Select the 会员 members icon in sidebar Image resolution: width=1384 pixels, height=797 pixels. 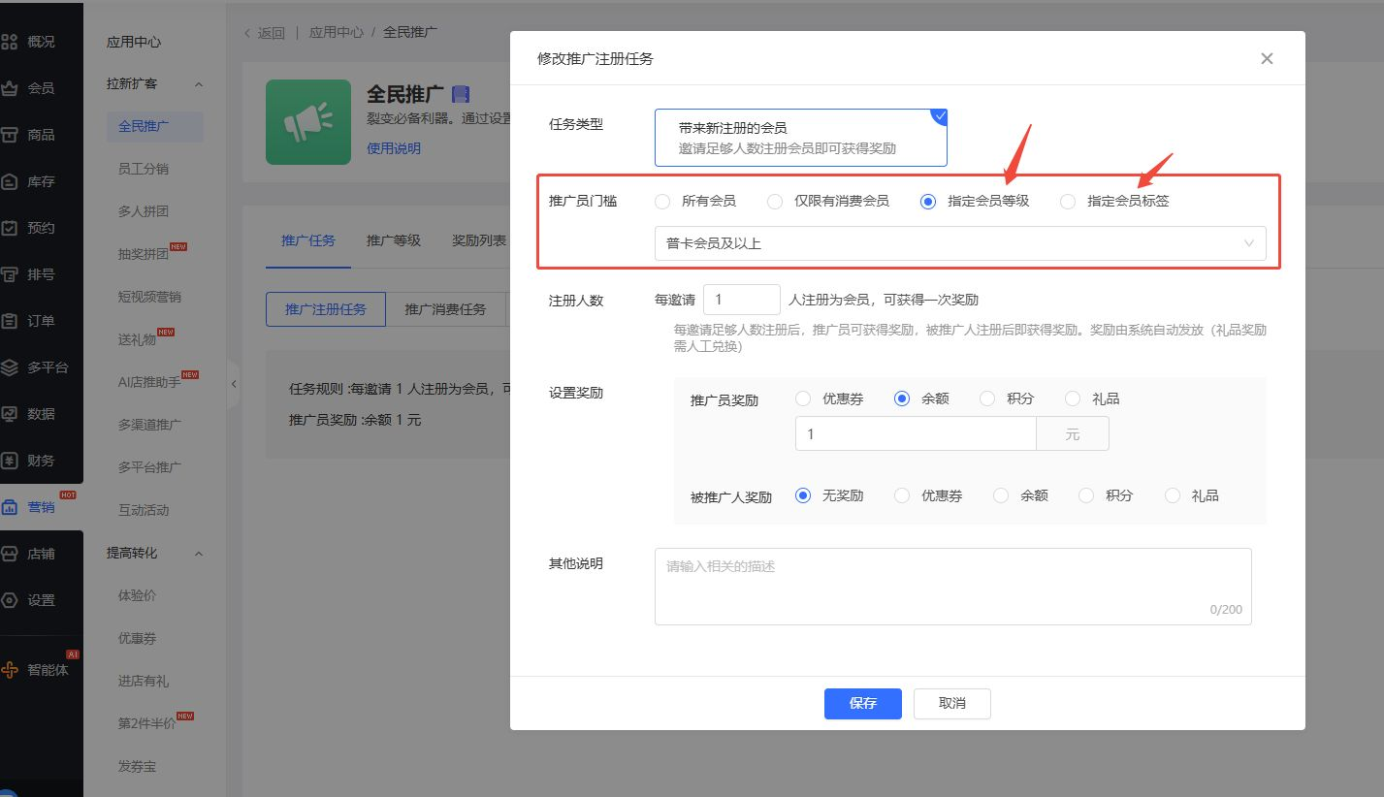pos(42,87)
